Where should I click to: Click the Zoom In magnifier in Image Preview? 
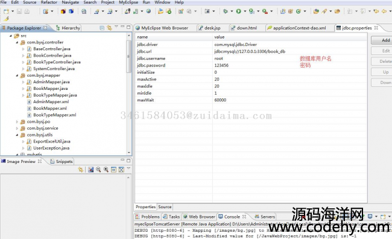click(x=106, y=170)
